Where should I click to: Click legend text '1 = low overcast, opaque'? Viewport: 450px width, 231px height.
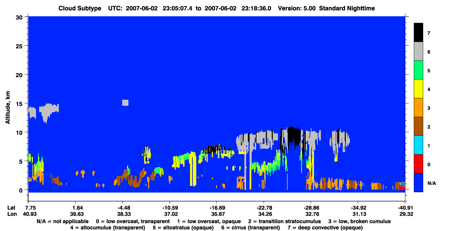[x=209, y=221]
